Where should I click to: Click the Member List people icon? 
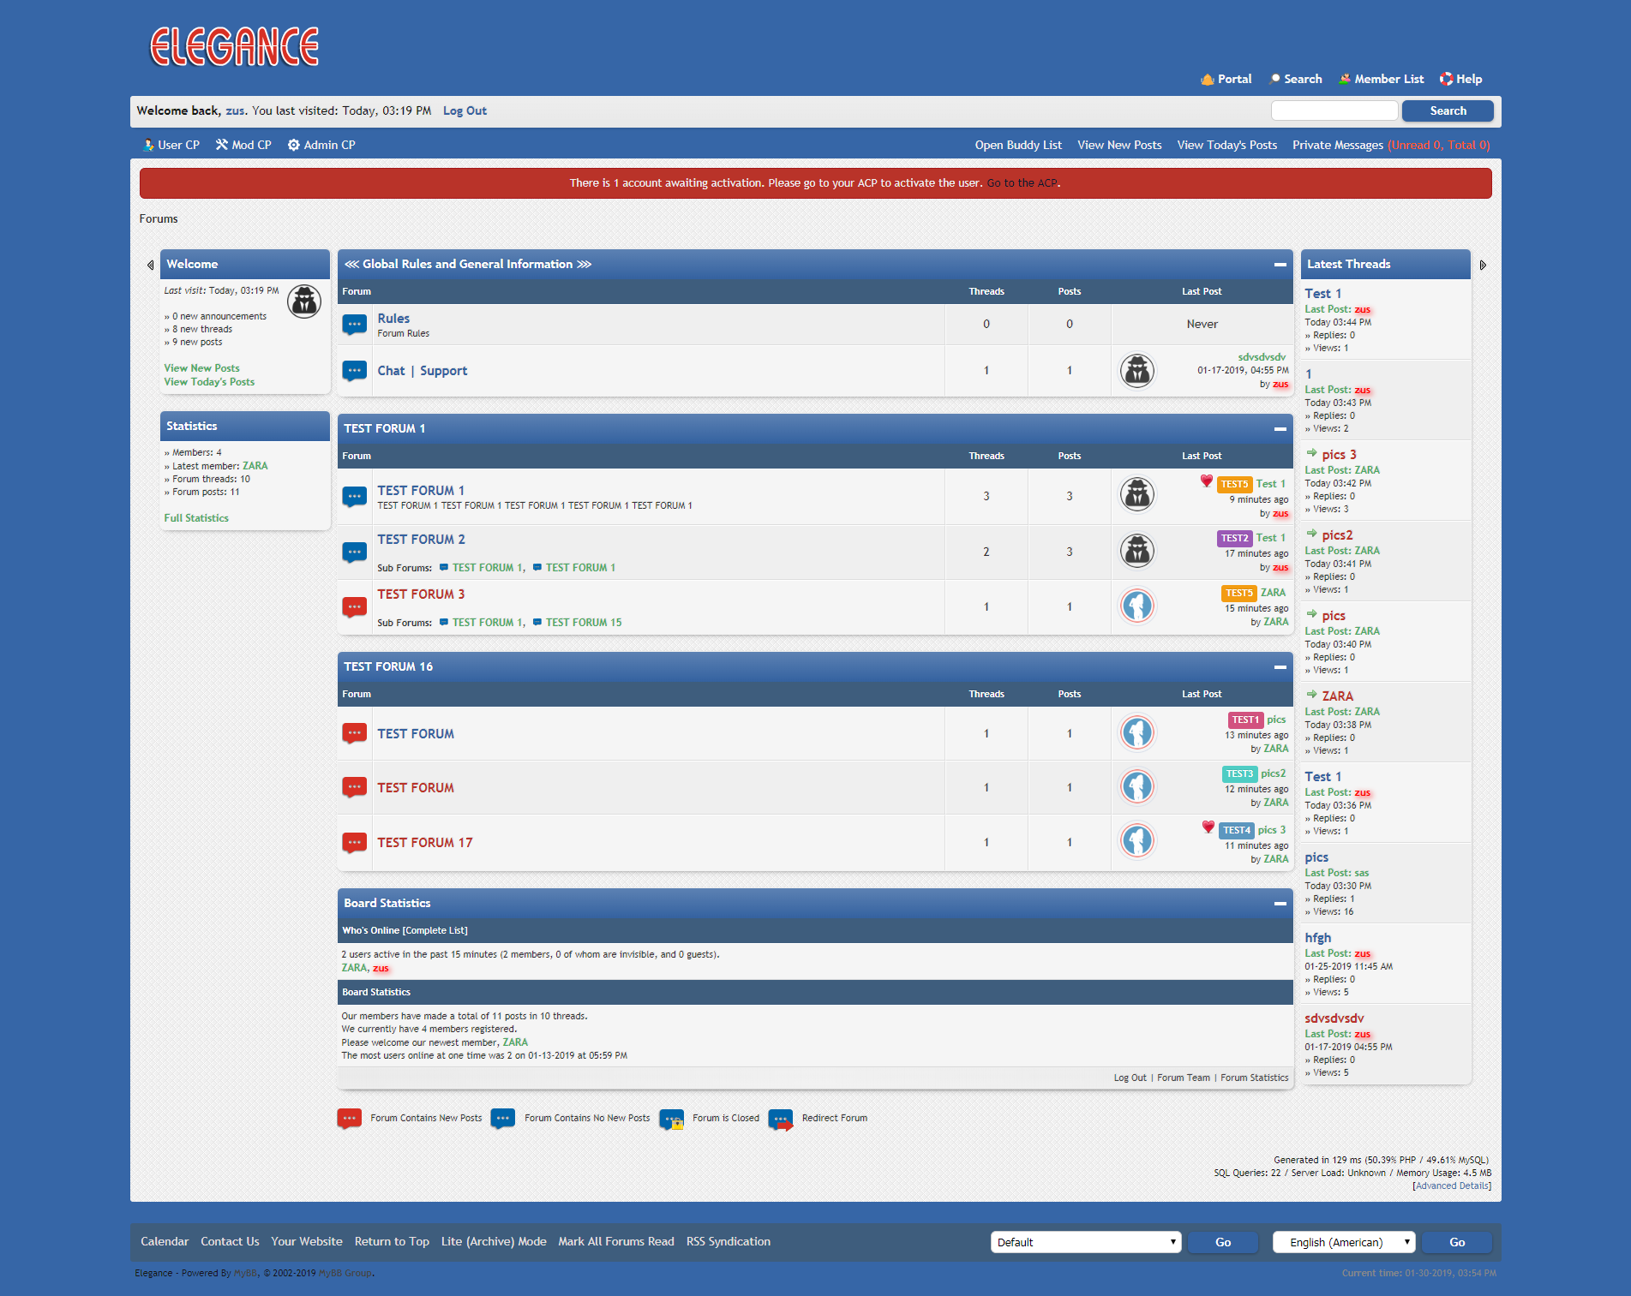(1345, 79)
